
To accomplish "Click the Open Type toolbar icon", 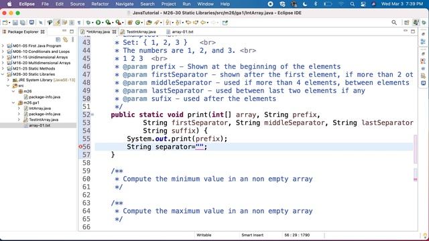I will click(149, 23).
